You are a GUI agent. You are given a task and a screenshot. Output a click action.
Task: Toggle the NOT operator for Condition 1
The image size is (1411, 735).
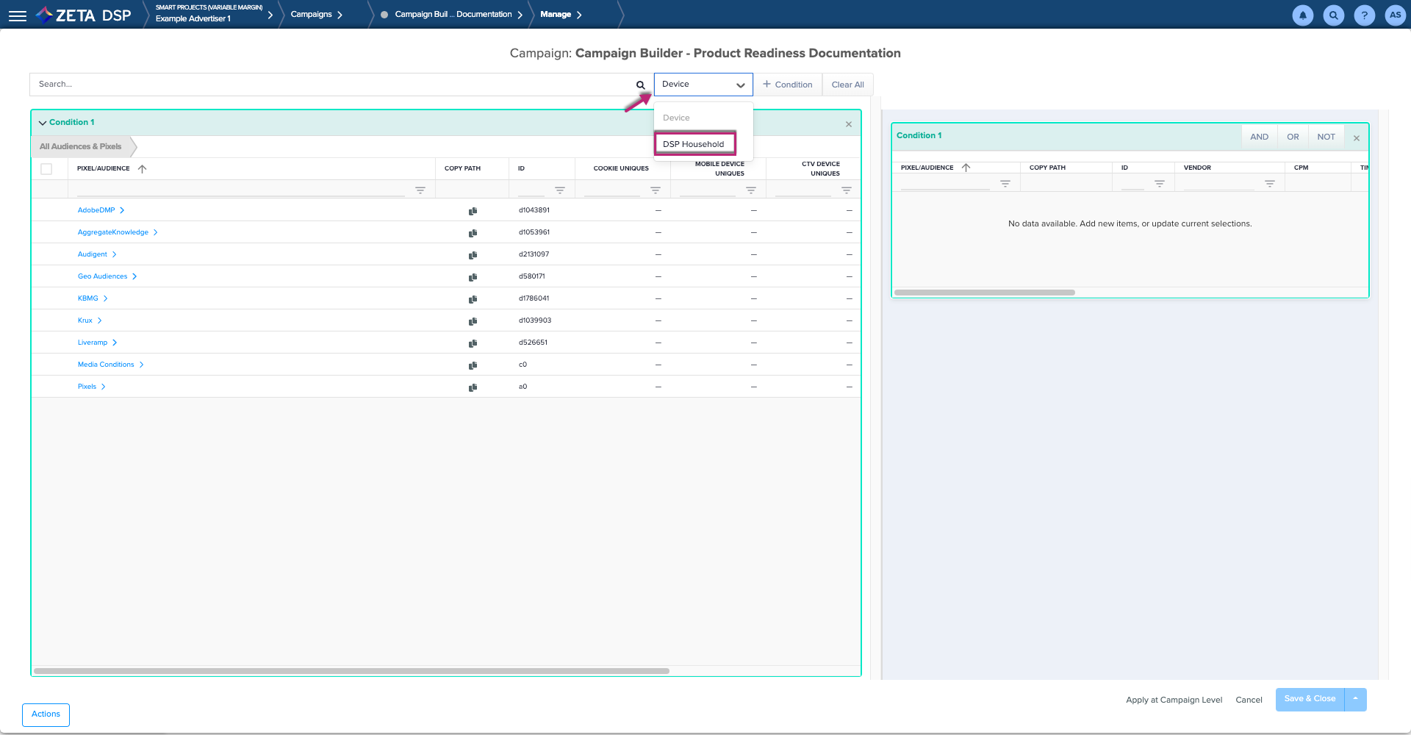[x=1326, y=137]
